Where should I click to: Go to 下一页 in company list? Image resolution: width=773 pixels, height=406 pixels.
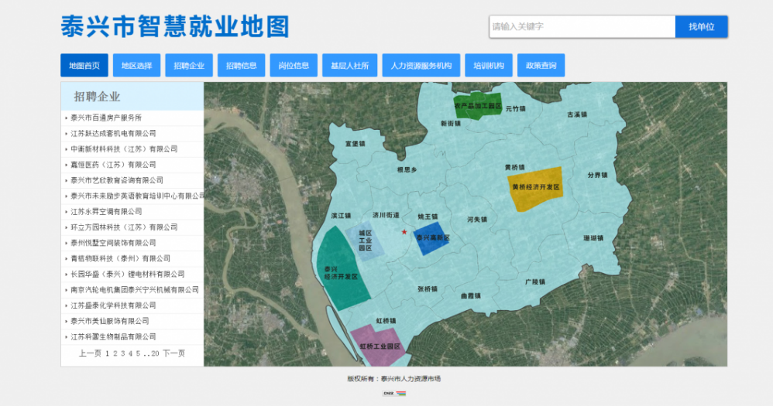point(173,353)
